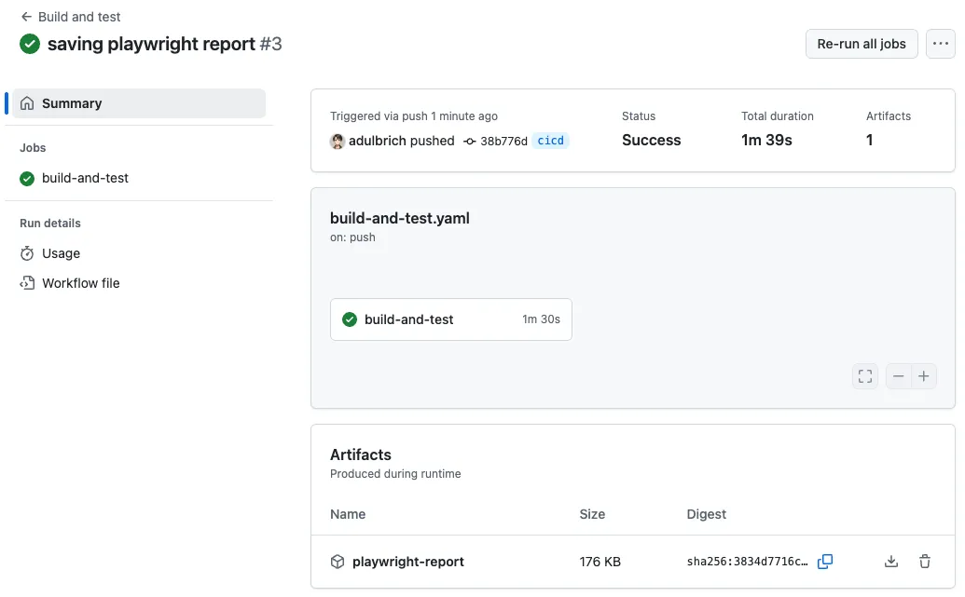Click the Name column header in Artifacts
Viewport: 965px width, 597px height.
tap(348, 515)
